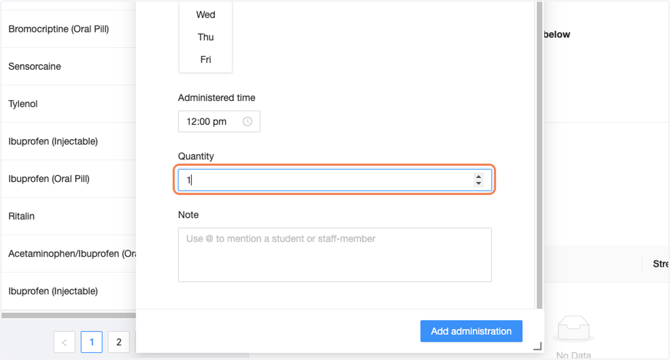The image size is (670, 360).
Task: Click into the Note text area
Action: coord(334,255)
